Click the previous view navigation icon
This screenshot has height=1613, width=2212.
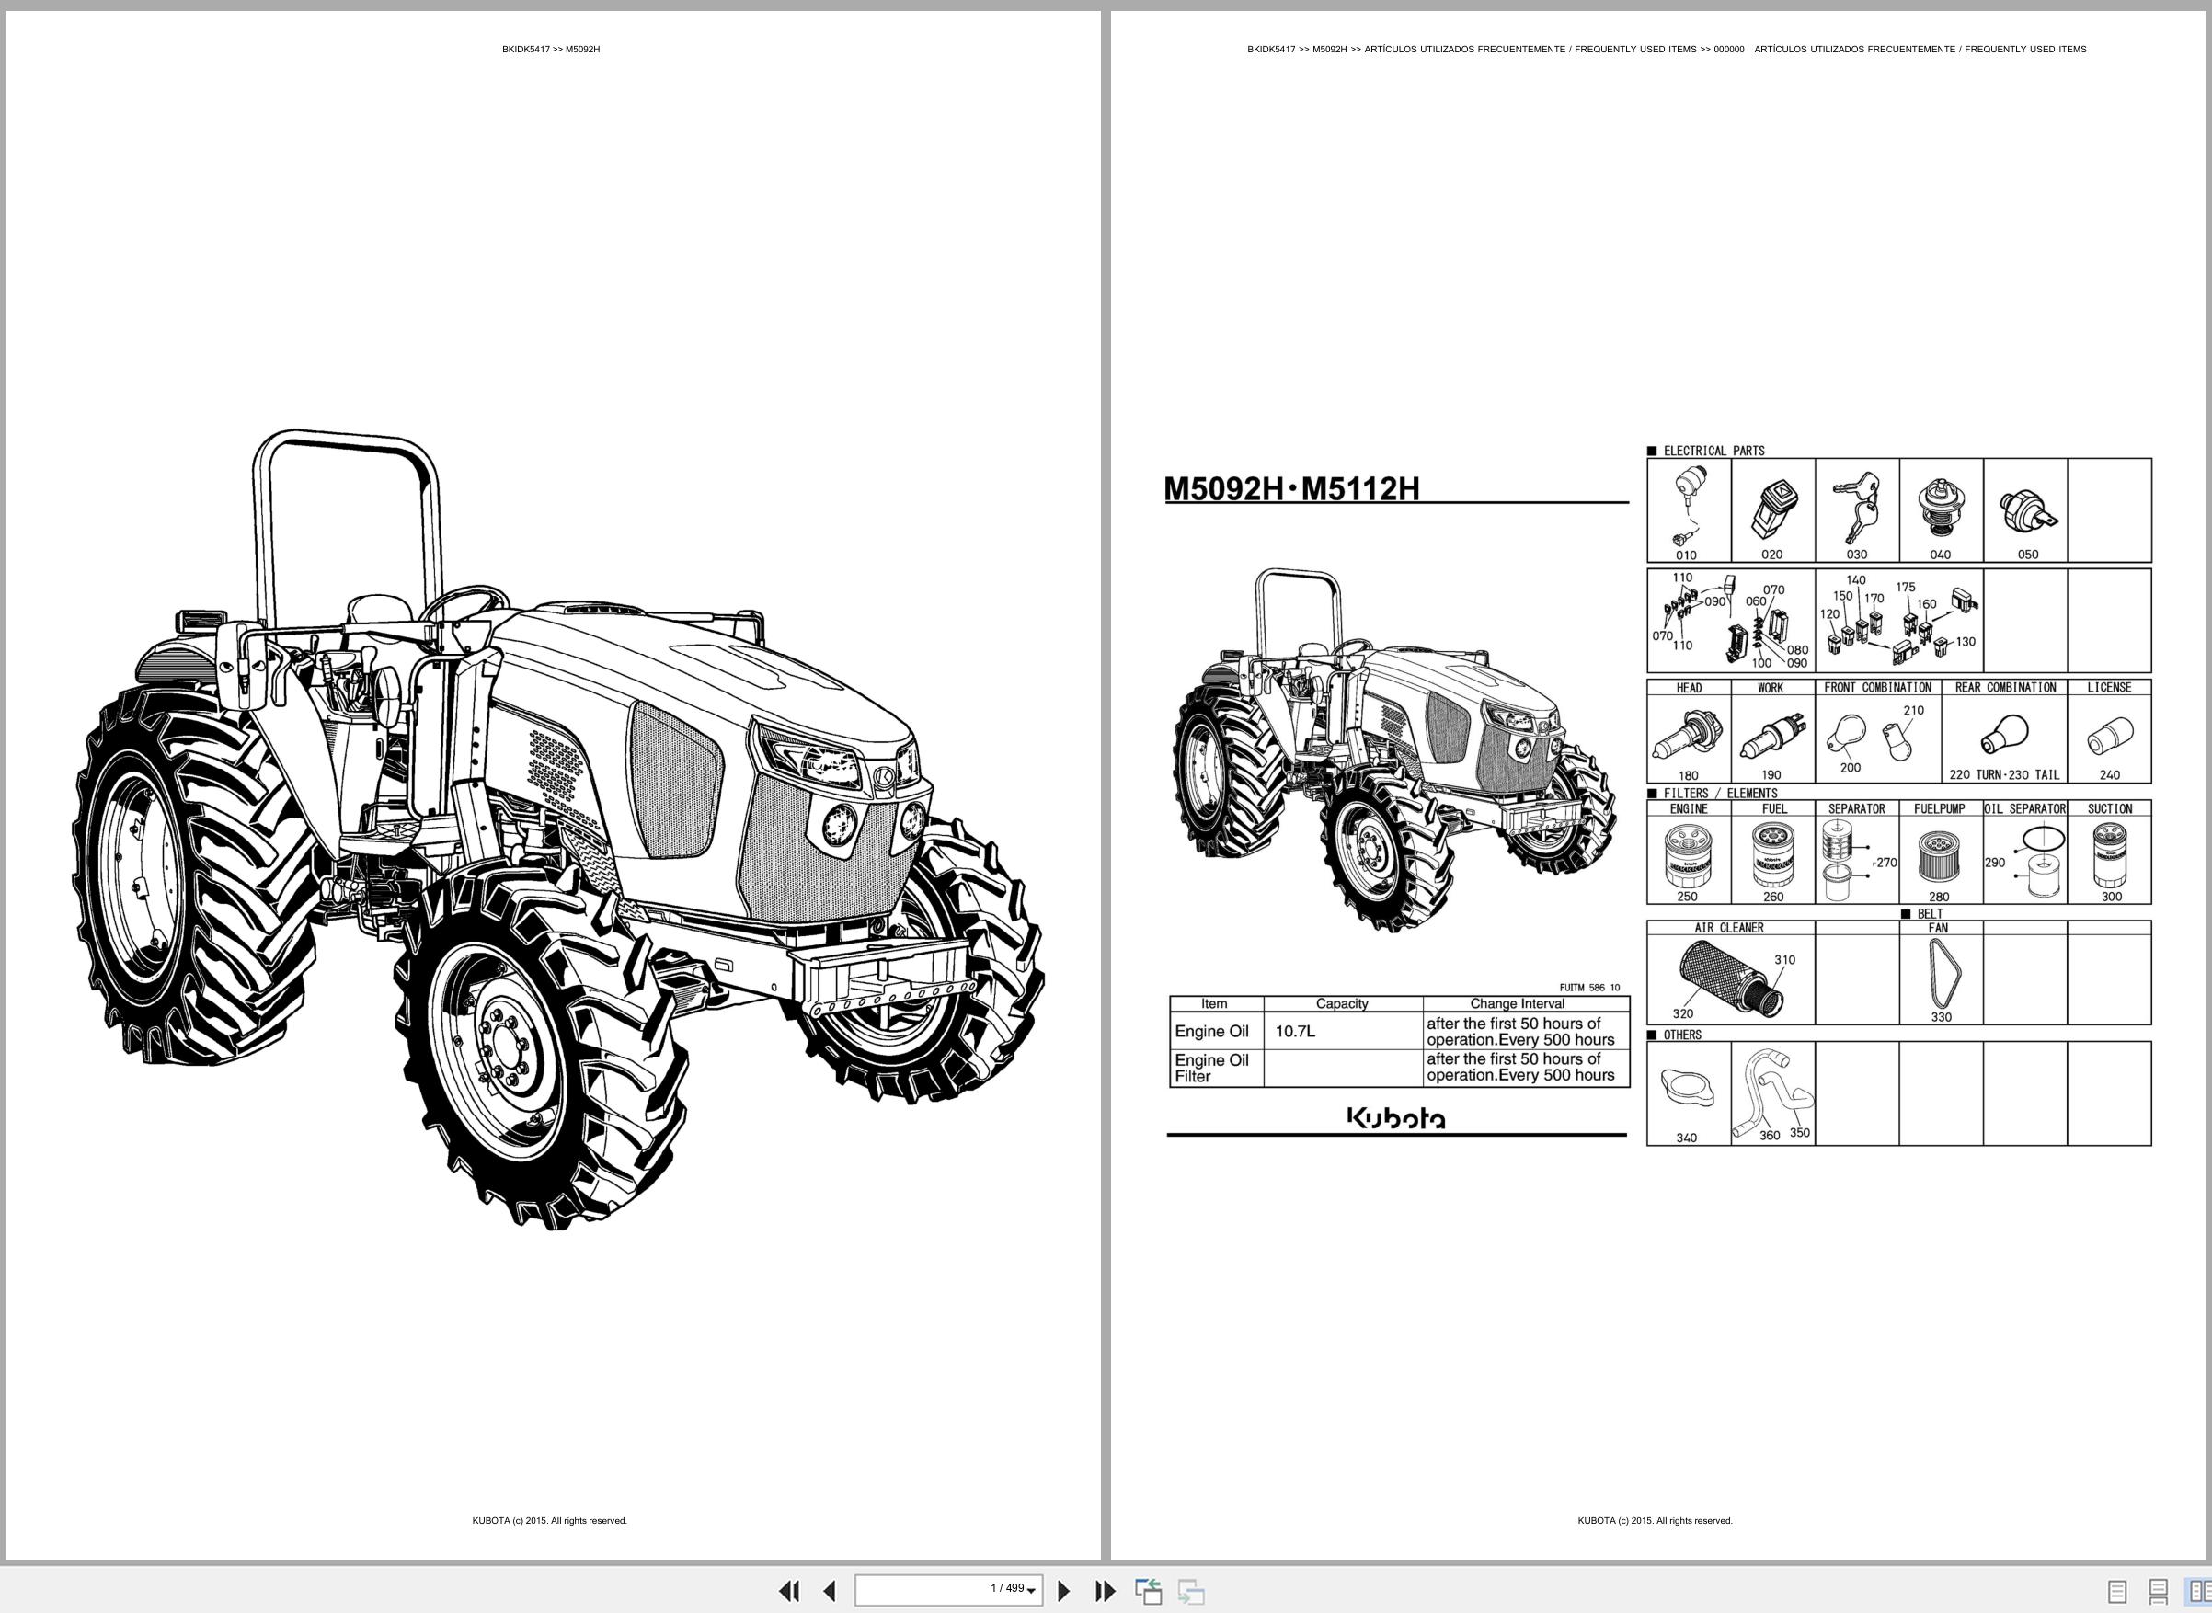click(x=1149, y=1591)
